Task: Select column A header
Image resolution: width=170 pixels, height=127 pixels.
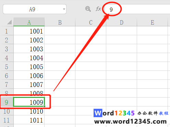Action: pos(29,22)
